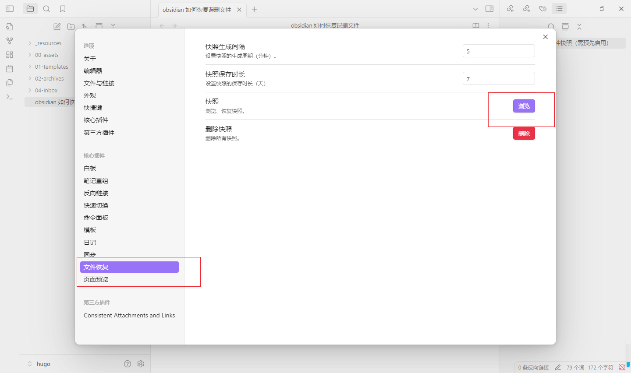Open 第三方插件 settings section
The height and width of the screenshot is (373, 631).
pos(129,133)
